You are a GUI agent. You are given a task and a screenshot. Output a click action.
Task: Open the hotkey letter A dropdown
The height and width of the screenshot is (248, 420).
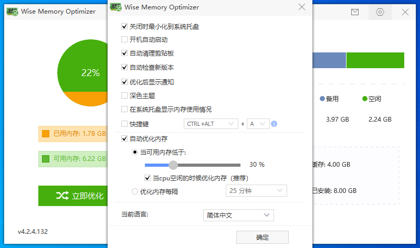click(258, 124)
